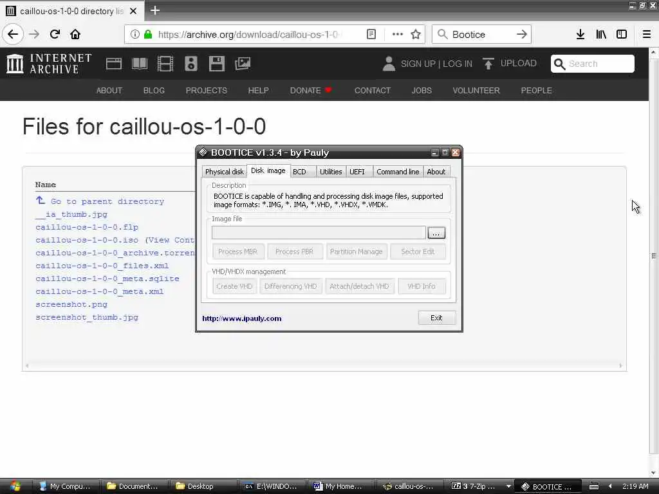
Task: Open the http://www.ipauly.com link
Action: point(242,318)
